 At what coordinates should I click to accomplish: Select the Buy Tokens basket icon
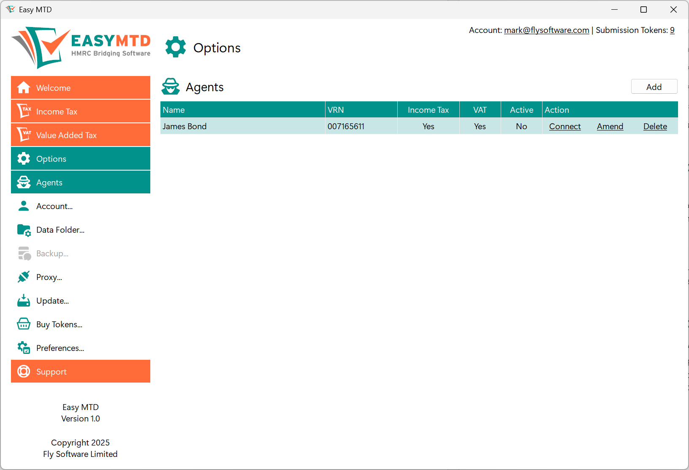pyautogui.click(x=24, y=324)
